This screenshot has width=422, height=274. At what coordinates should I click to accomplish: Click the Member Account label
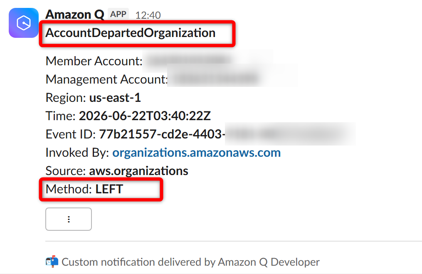[94, 61]
